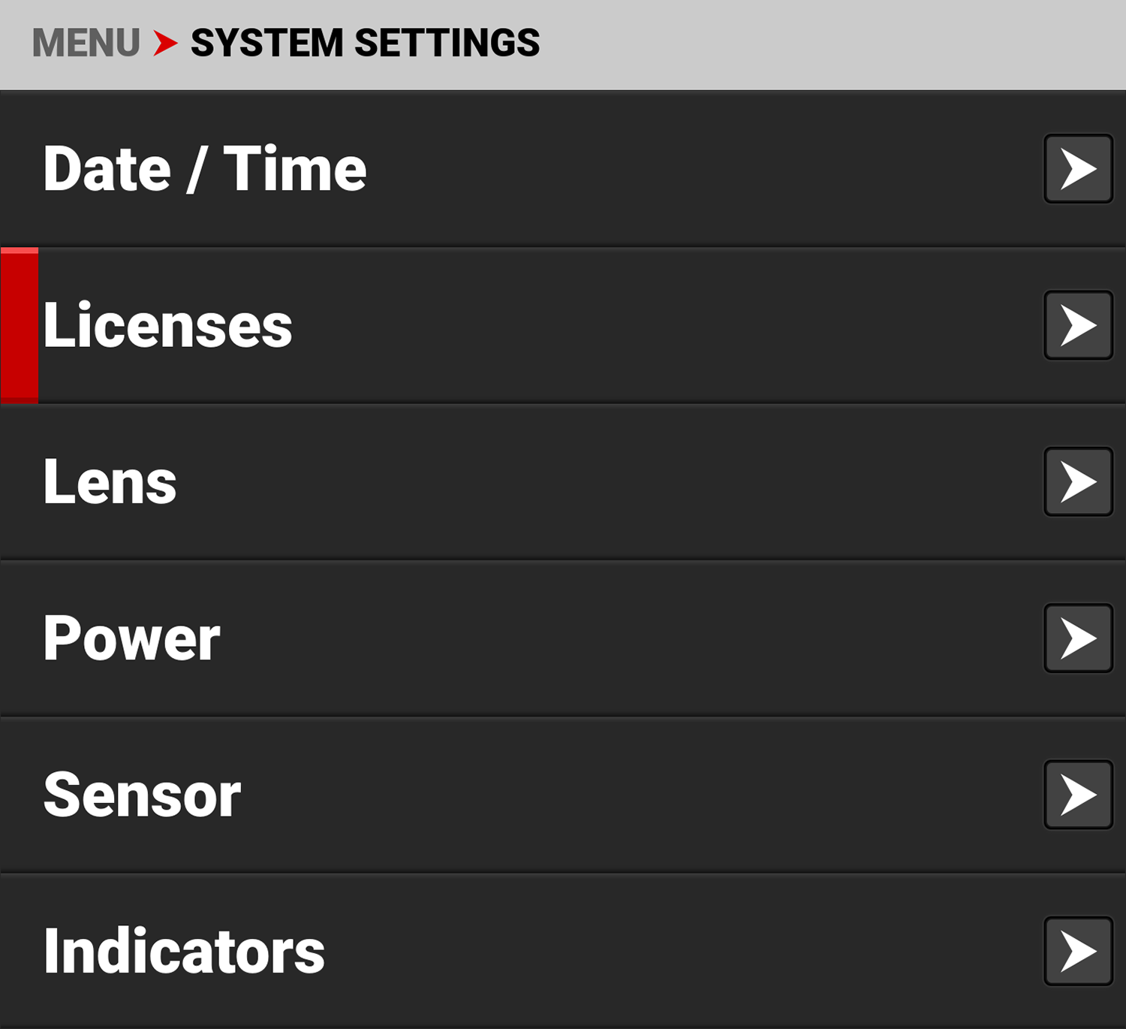This screenshot has width=1126, height=1029.
Task: Tap the Power submenu arrow icon
Action: [x=1078, y=638]
